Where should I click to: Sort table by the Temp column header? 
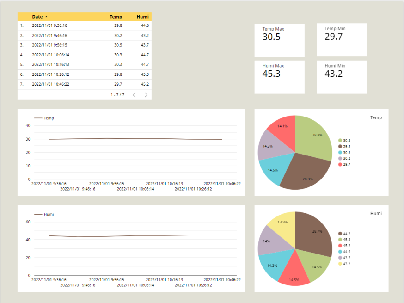116,17
